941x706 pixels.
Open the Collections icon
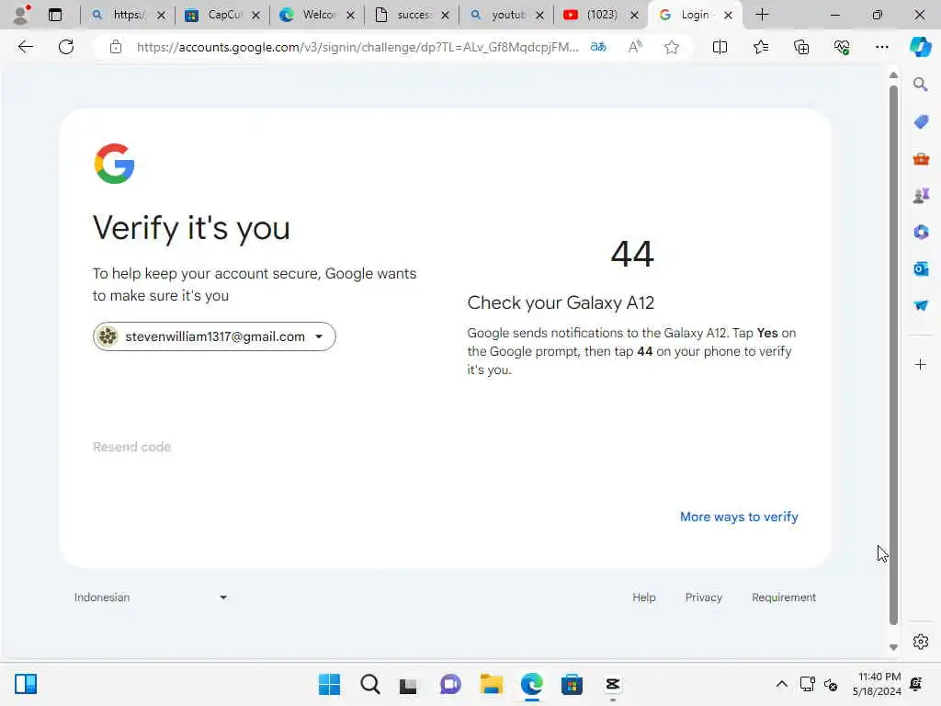801,47
